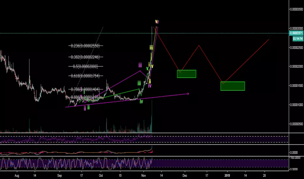
Task: Click the 2019 date label on time axis
Action: tap(227, 176)
